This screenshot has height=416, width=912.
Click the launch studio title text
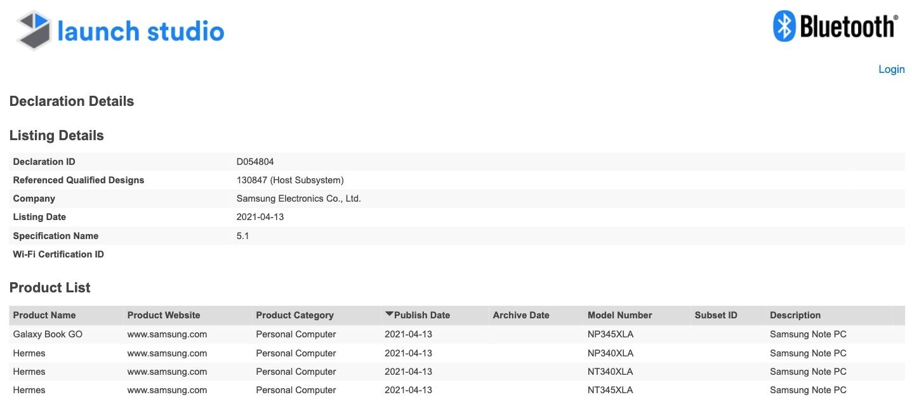140,30
